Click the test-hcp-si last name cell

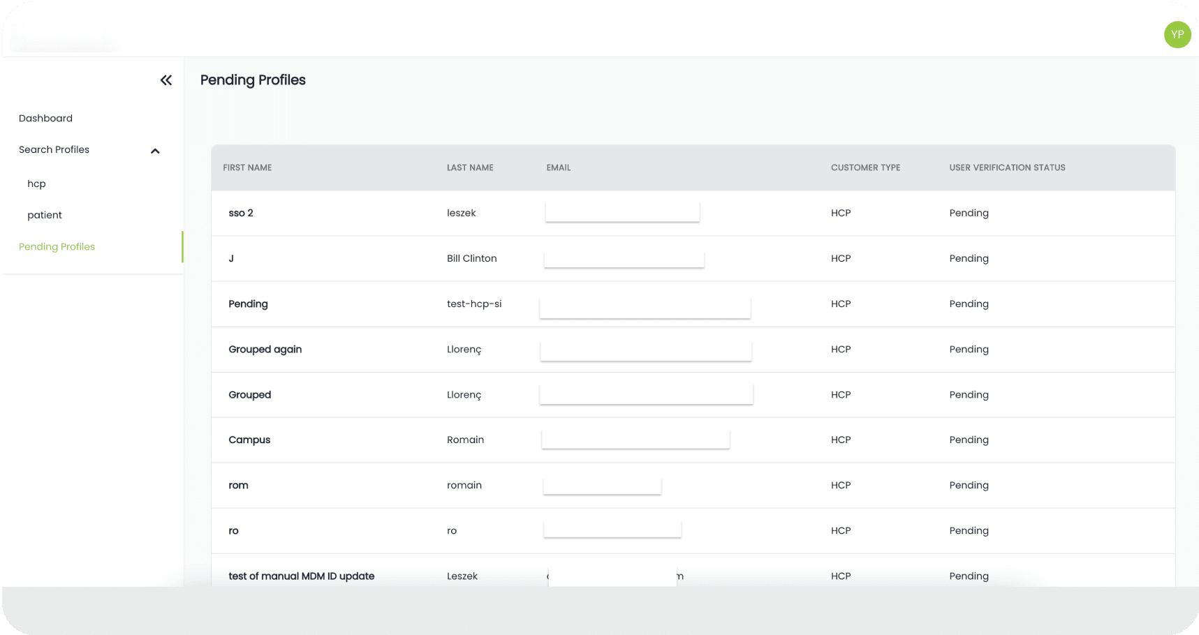(473, 304)
